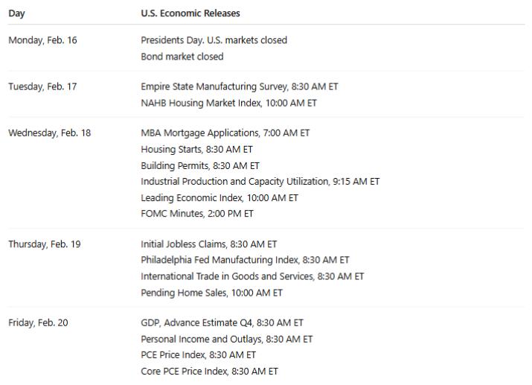
Task: Click the MBA Mortgage Applications entry
Action: (225, 133)
